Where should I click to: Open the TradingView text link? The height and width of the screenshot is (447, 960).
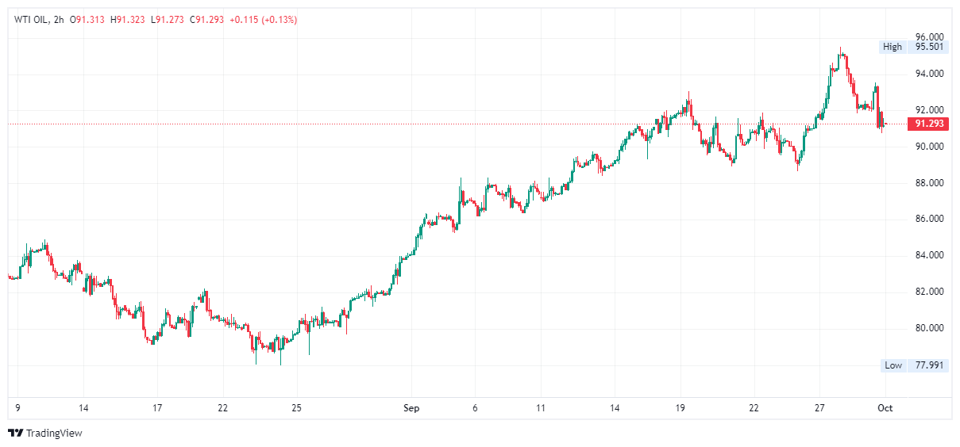click(x=54, y=434)
